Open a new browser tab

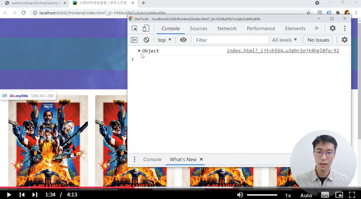point(144,3)
